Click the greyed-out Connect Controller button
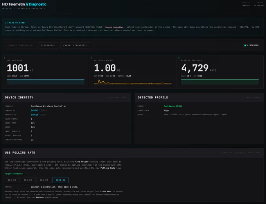Screen dimensions: 266x204 (20, 45)
